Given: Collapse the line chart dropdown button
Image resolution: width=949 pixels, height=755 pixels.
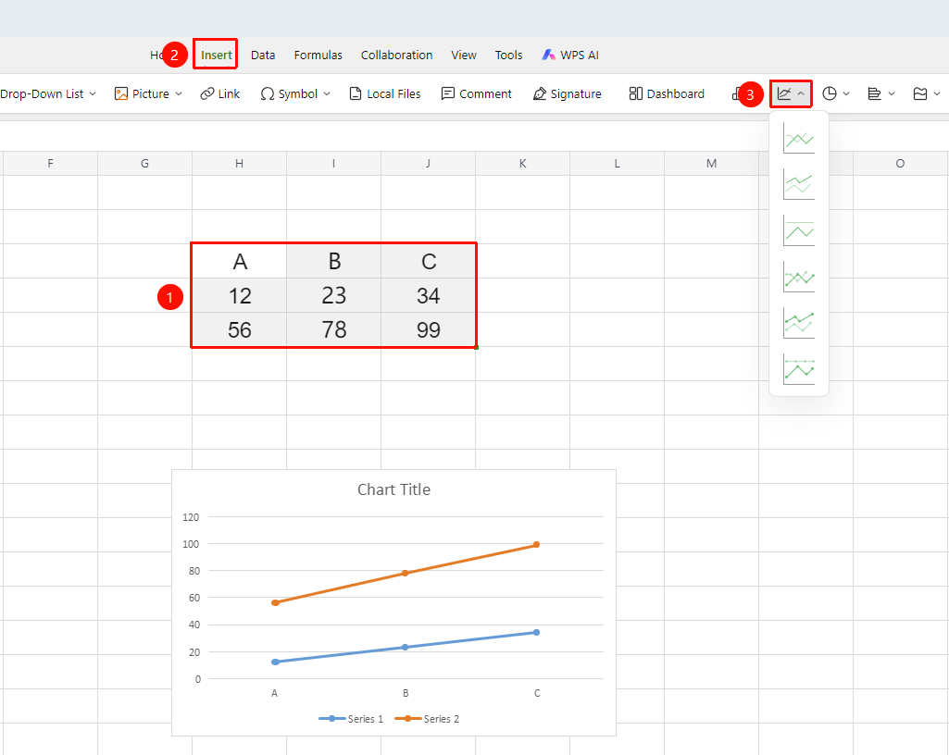Looking at the screenshot, I should 791,93.
